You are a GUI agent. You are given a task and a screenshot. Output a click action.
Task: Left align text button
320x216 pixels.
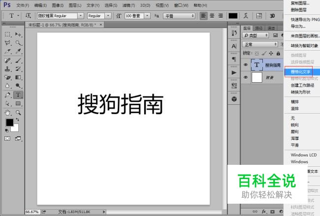click(203, 16)
